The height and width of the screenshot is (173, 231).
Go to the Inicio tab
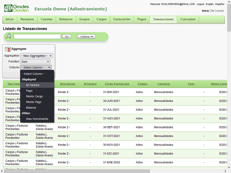[10, 19]
